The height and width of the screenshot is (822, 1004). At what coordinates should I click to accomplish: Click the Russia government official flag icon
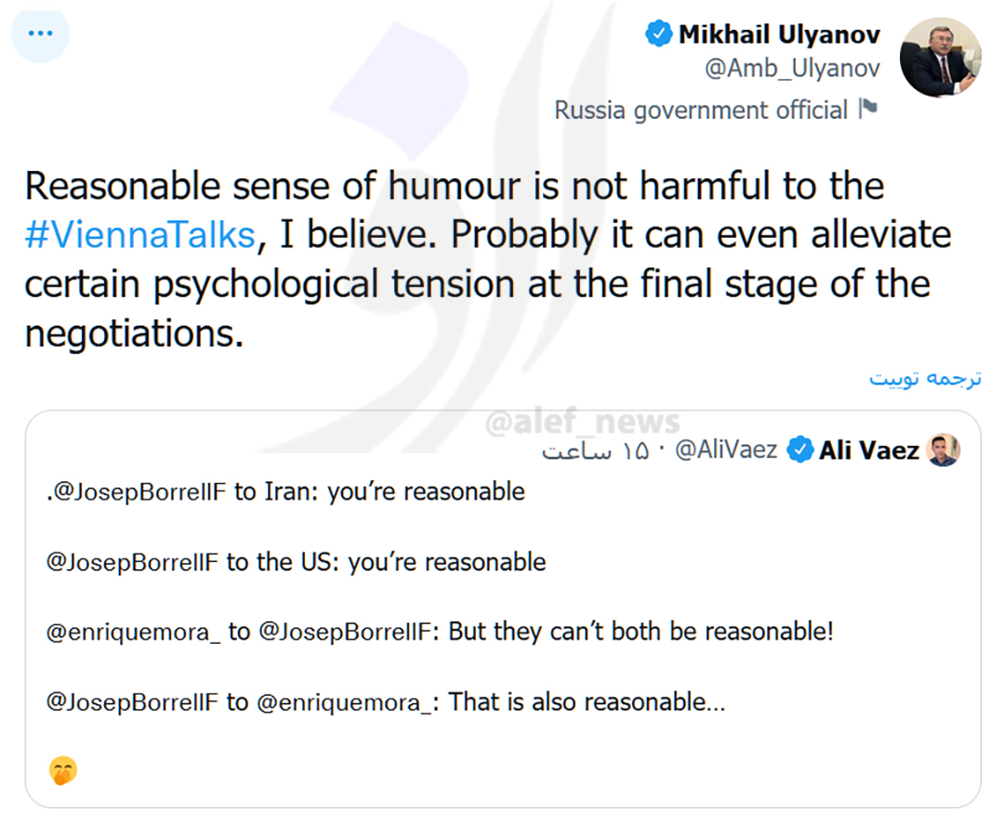[x=867, y=109]
